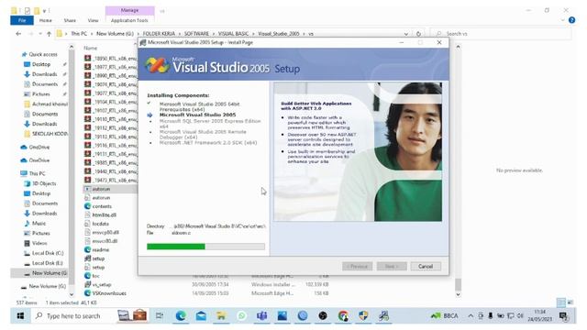
Task: Open File Explorer from the taskbar
Action: (221, 315)
